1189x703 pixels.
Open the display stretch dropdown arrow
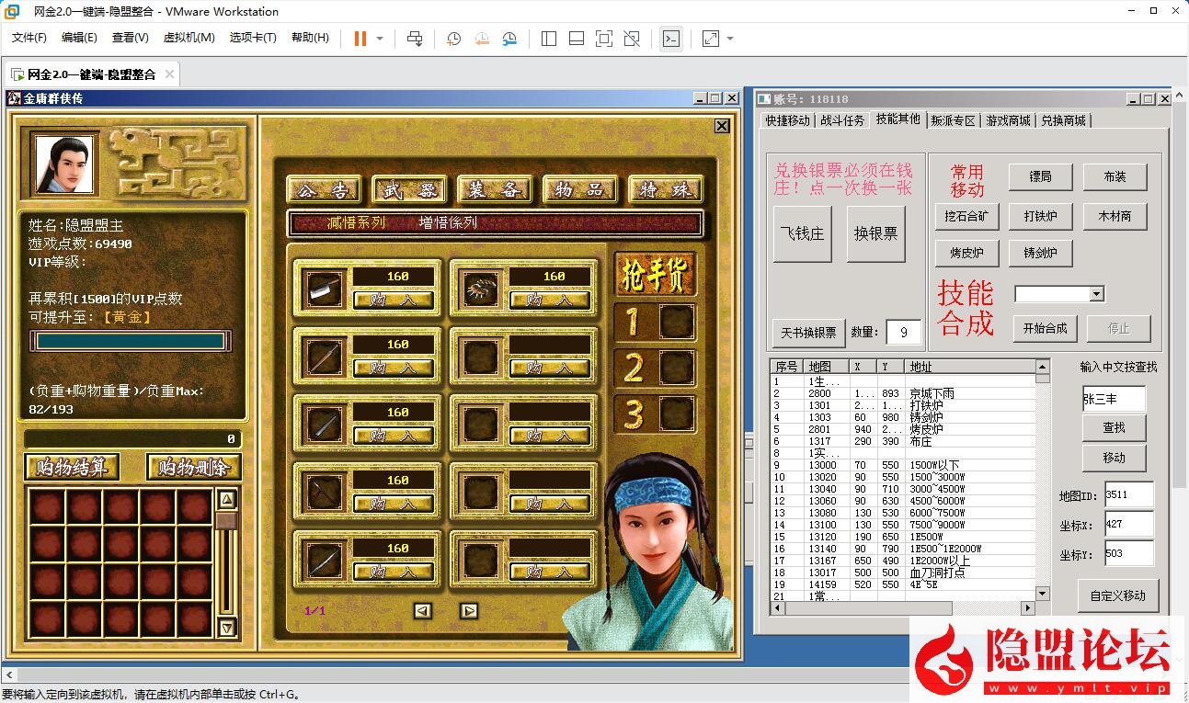pyautogui.click(x=730, y=39)
